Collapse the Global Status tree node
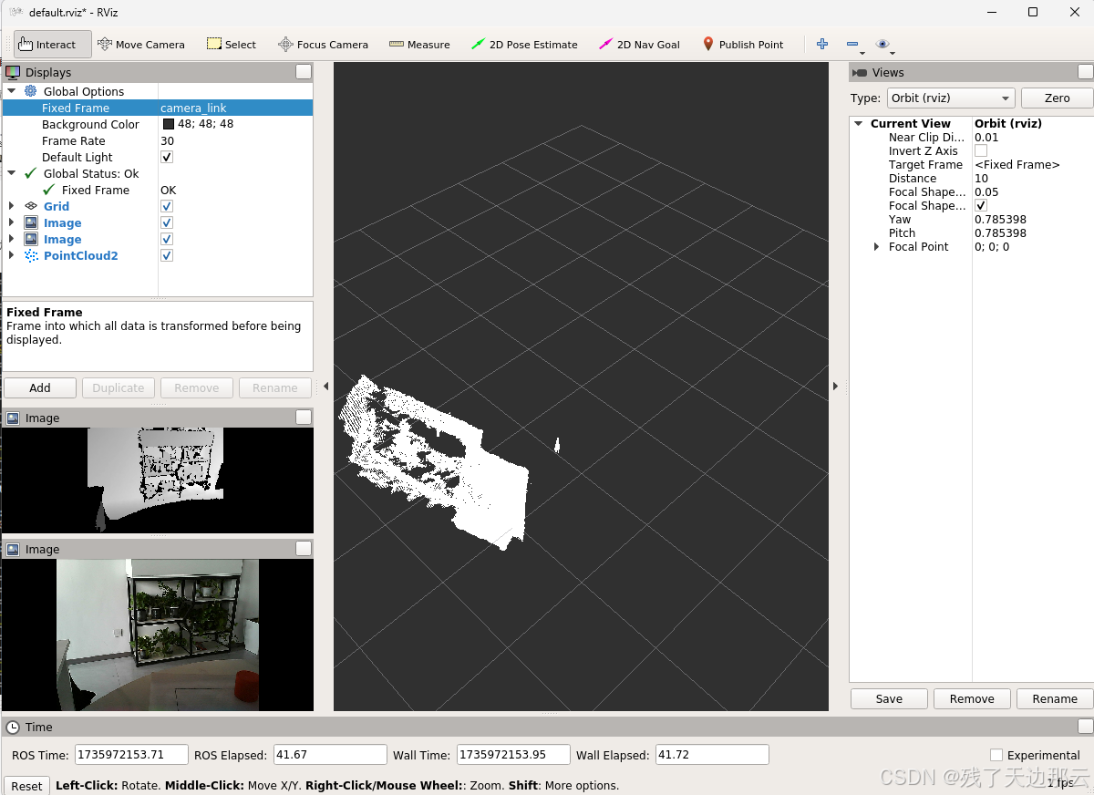The image size is (1094, 795). 12,173
